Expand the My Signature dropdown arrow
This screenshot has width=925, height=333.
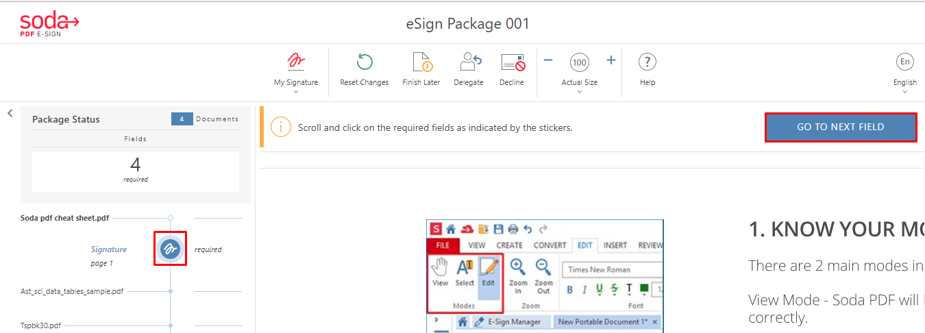(296, 91)
